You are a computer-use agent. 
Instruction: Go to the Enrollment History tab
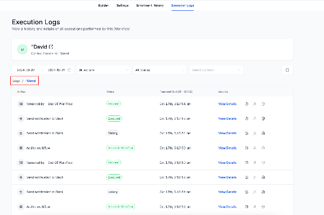pos(150,5)
